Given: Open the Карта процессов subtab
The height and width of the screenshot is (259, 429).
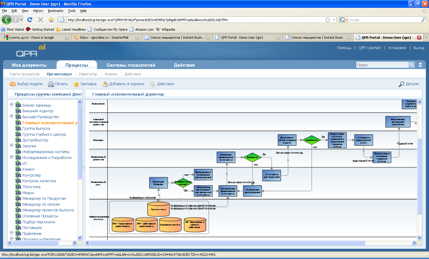Looking at the screenshot, I should pos(24,74).
